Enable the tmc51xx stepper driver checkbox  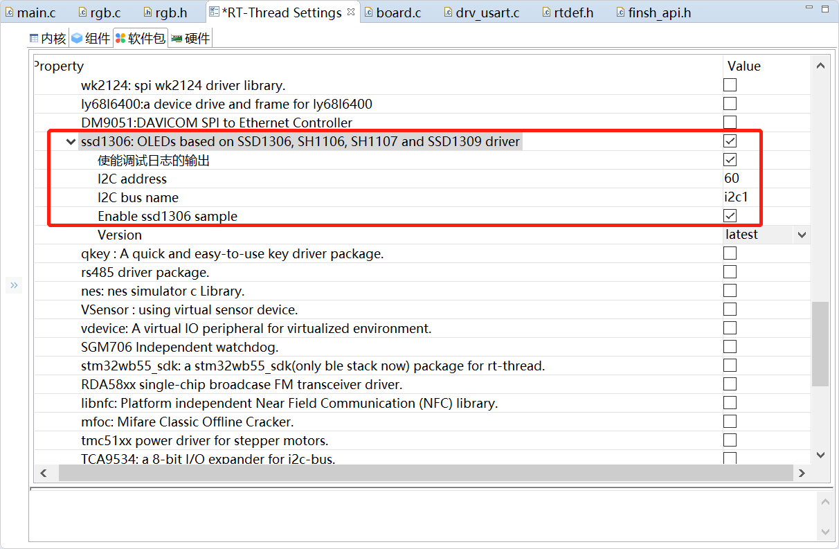730,440
